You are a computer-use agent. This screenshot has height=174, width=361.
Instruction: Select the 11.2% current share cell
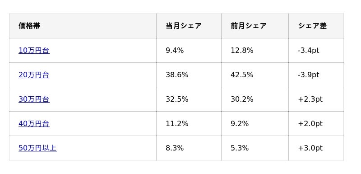click(189, 124)
